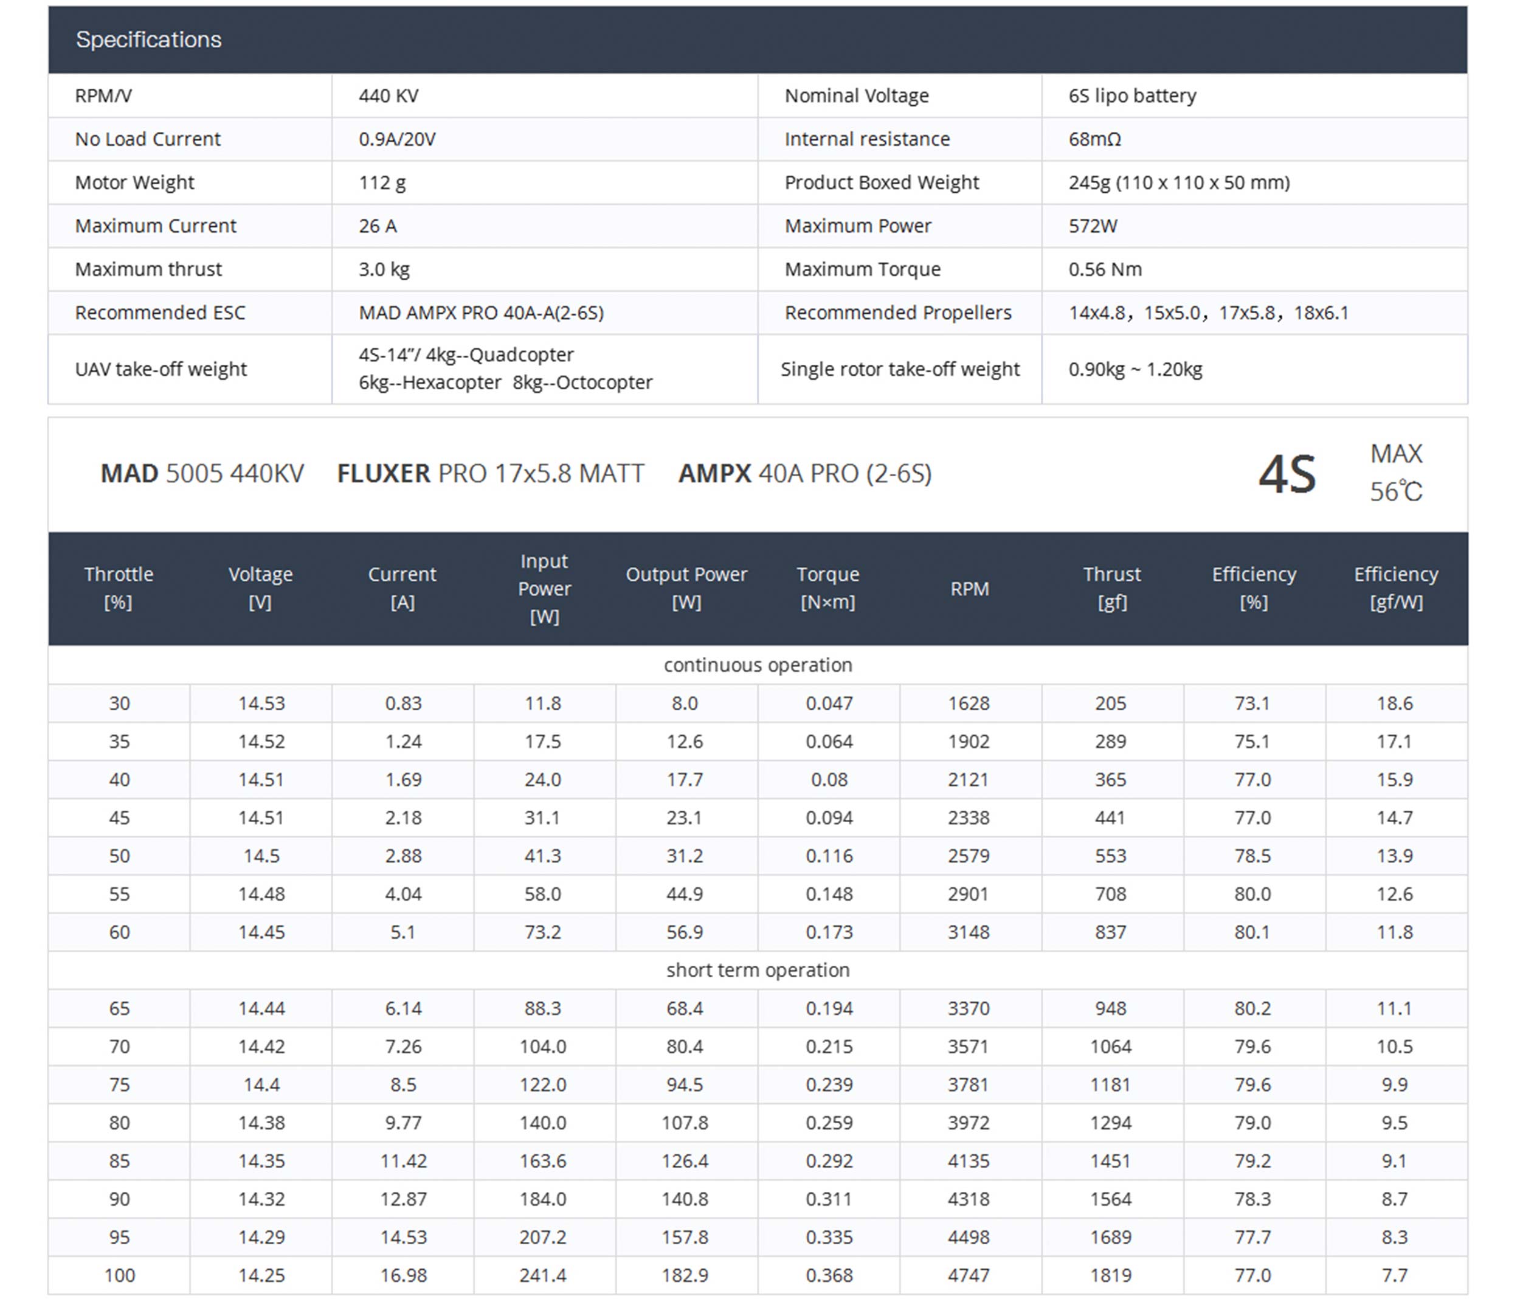Click current cell 11.42

pos(402,1161)
